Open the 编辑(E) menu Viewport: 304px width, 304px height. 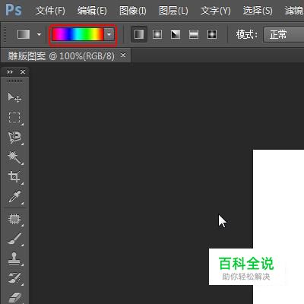92,11
